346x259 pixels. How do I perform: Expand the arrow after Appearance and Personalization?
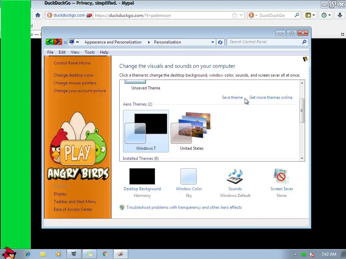point(149,42)
